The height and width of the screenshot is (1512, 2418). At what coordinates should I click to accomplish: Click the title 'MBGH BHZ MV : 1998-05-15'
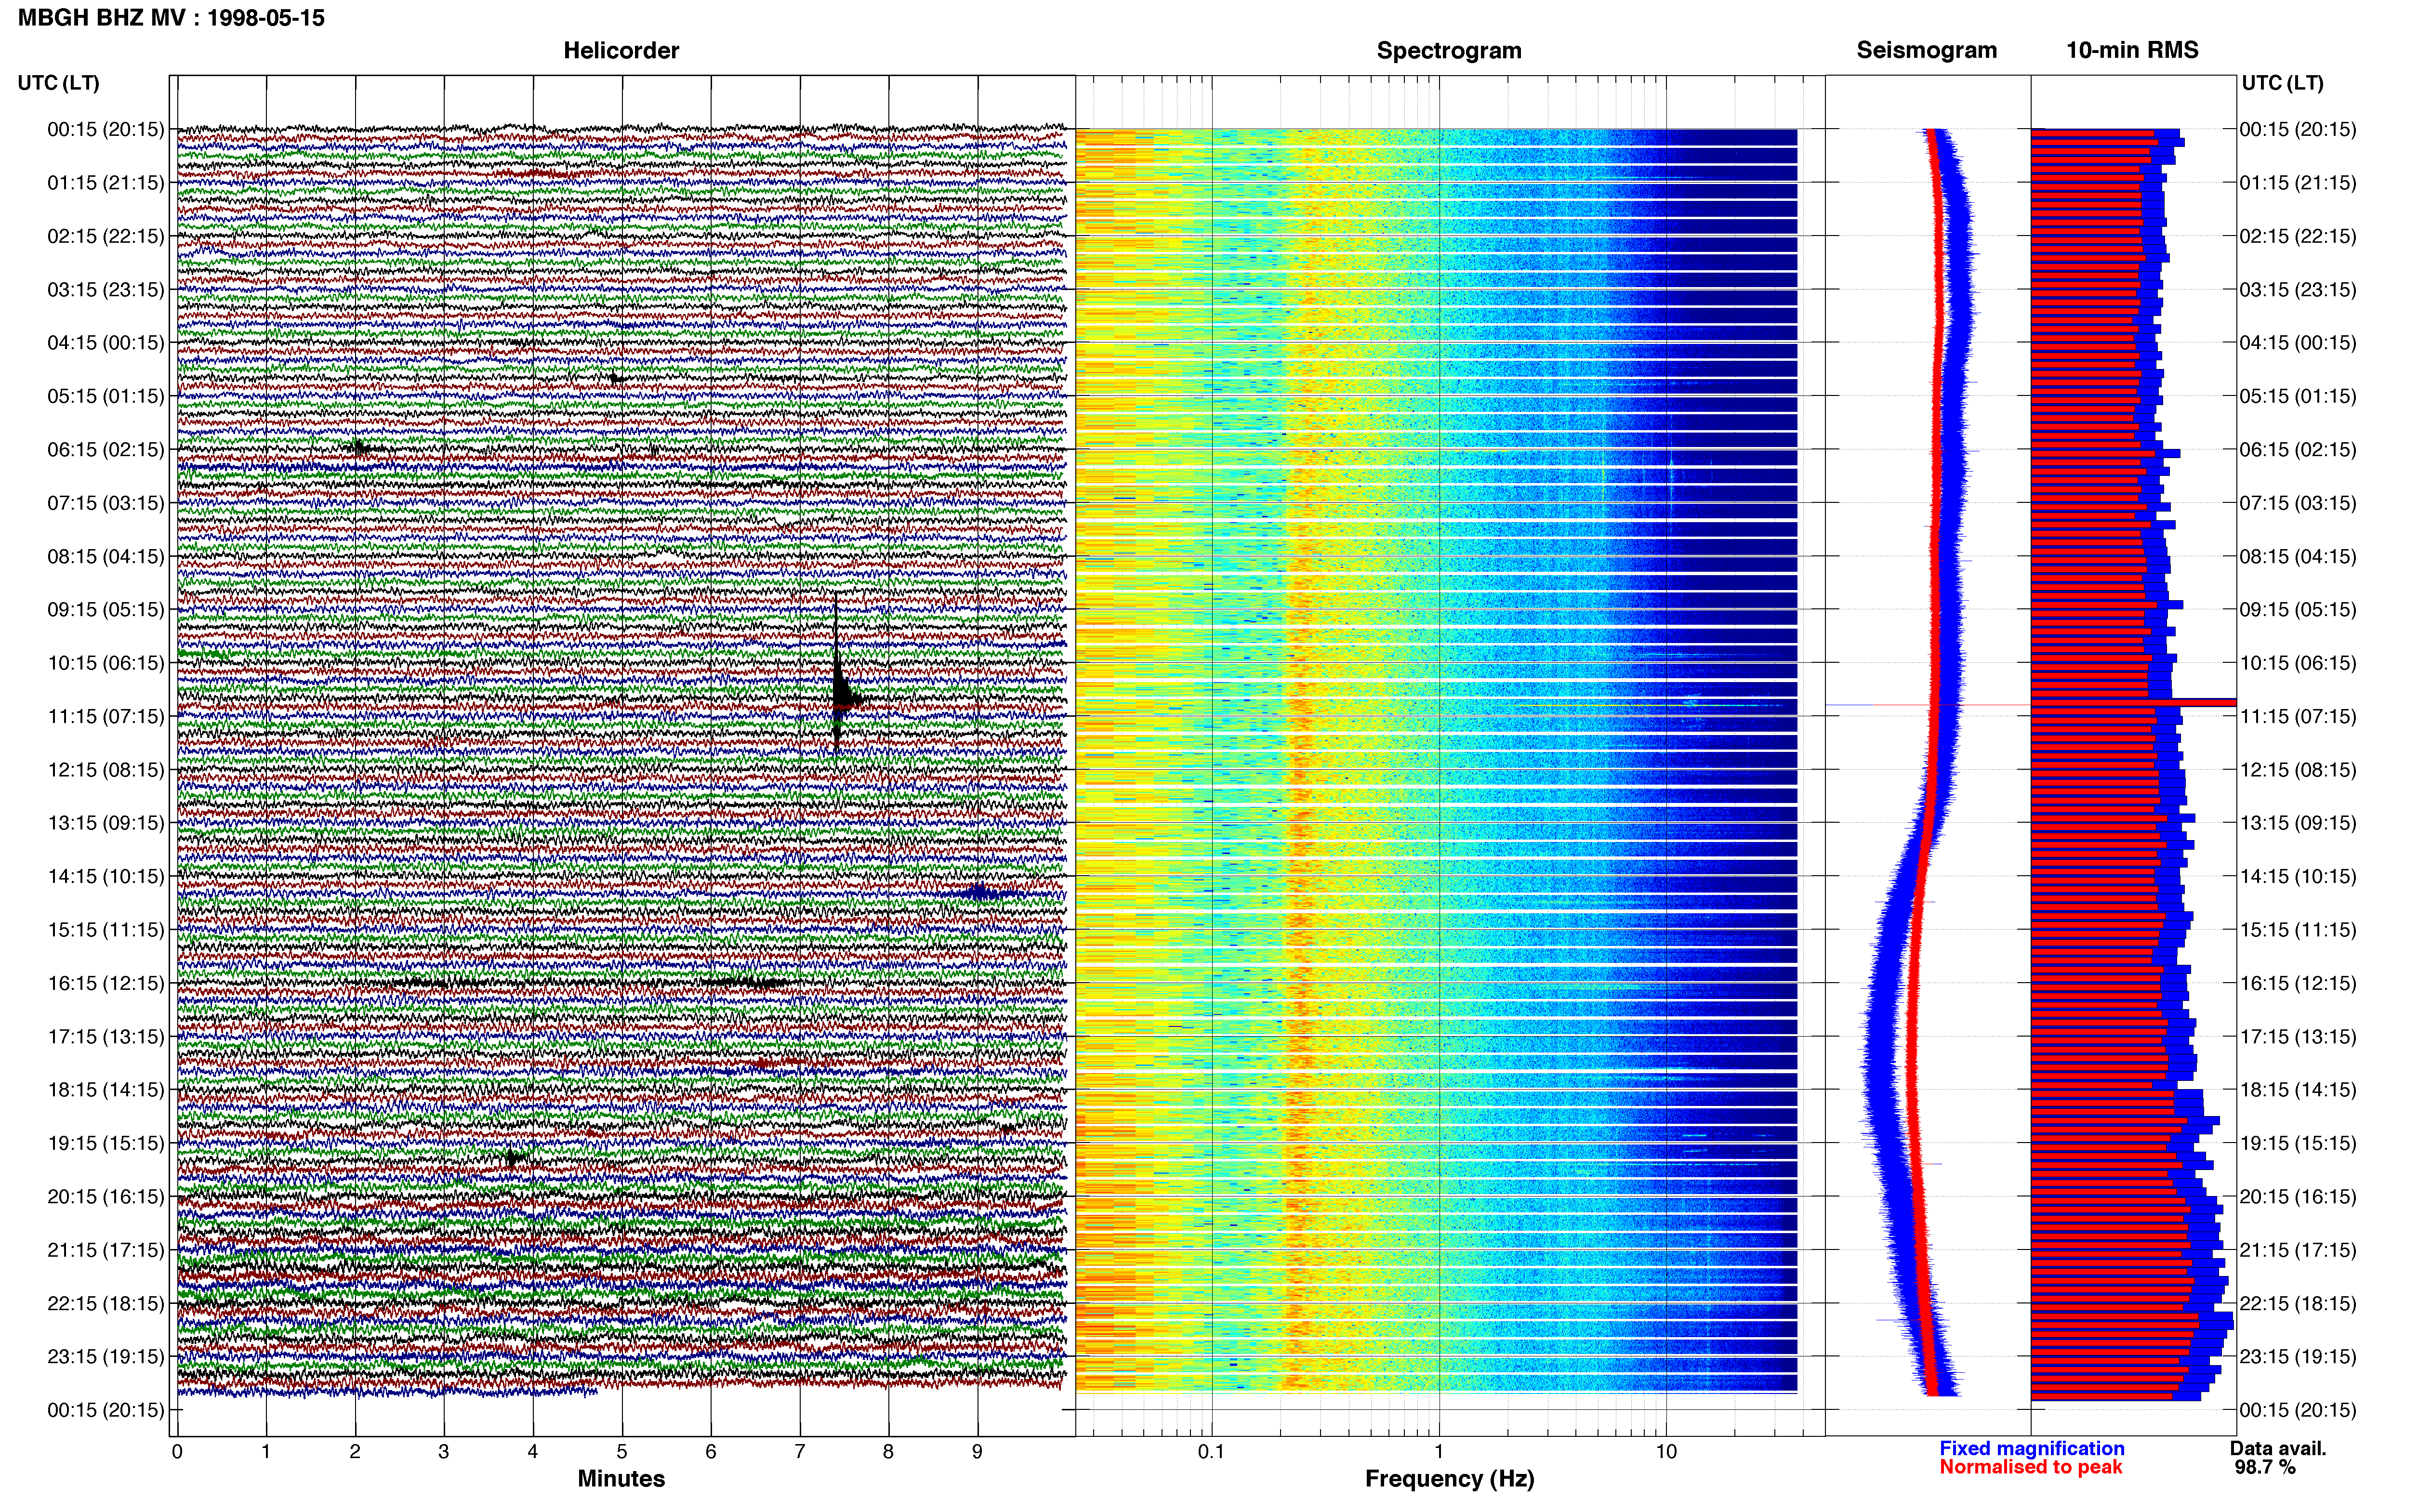[x=171, y=18]
